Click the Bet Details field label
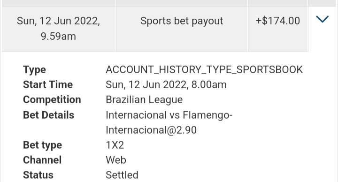This screenshot has width=338, height=182. 48,115
